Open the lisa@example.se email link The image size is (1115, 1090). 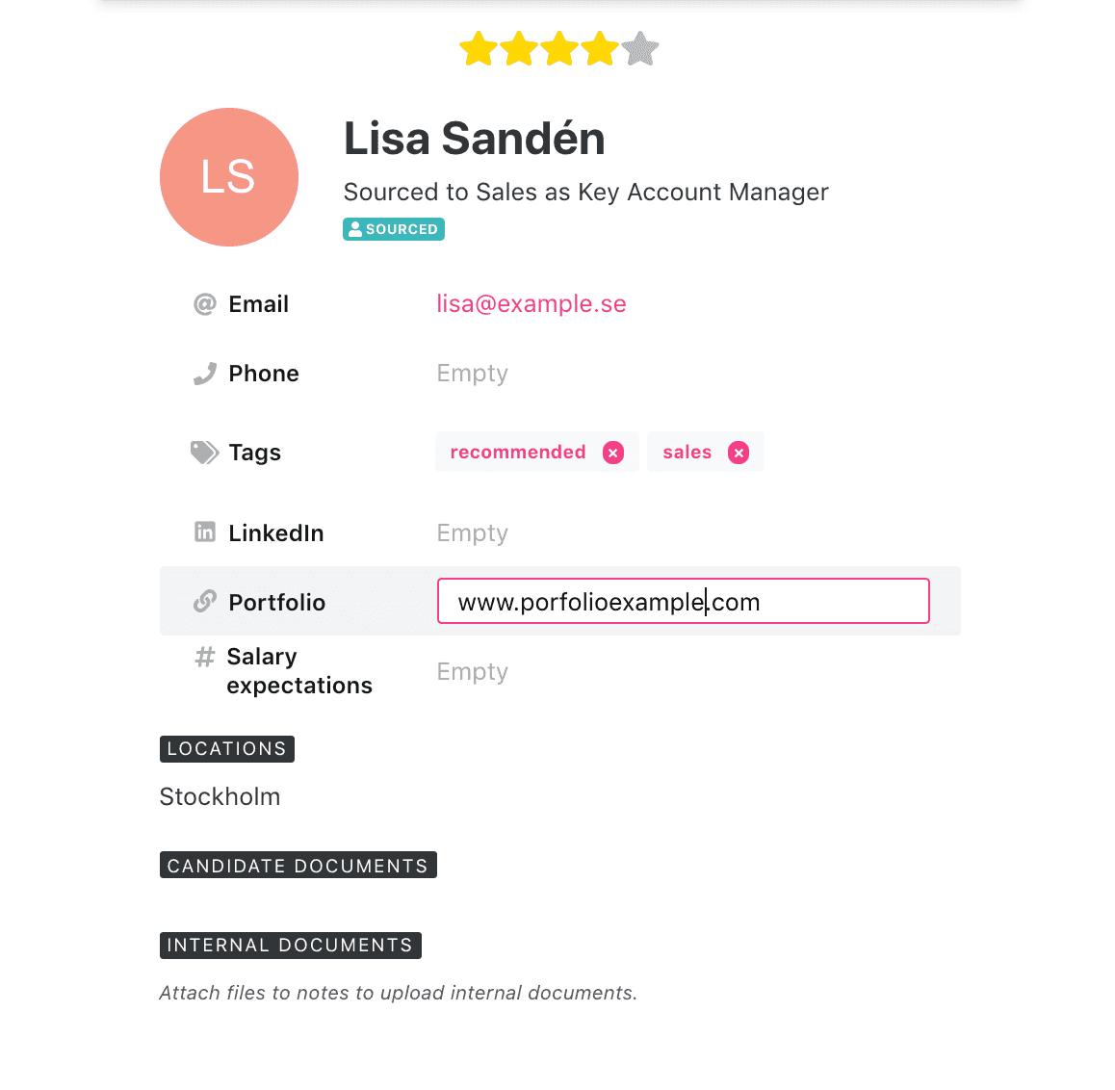532,303
